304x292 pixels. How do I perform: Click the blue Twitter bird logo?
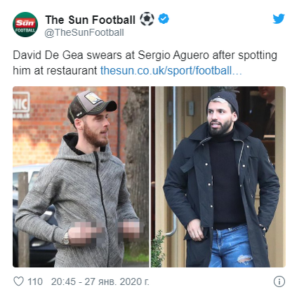(279, 19)
